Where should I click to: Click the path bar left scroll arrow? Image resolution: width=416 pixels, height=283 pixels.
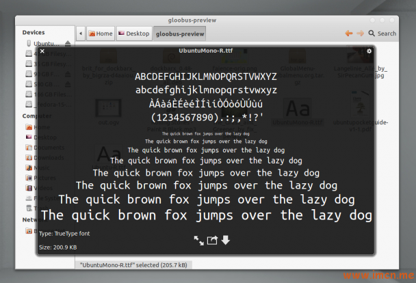(81, 33)
